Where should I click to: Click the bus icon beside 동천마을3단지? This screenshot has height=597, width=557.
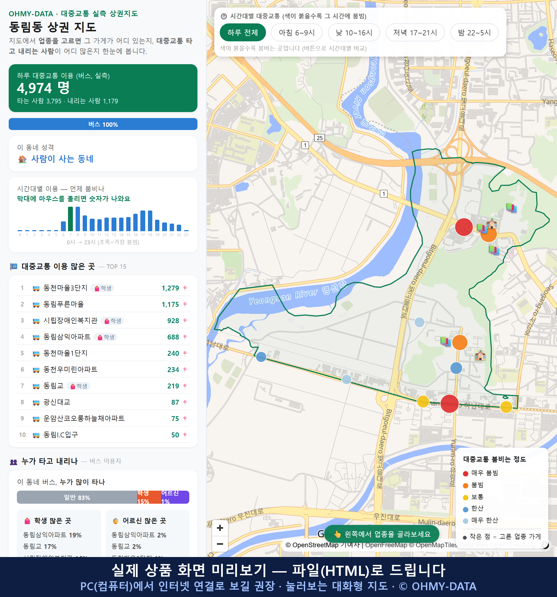pos(36,289)
